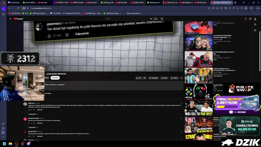
Task: Open 'JAK ZOSTAŁEM STREAMEREM' video thumbnail
Action: [199, 42]
